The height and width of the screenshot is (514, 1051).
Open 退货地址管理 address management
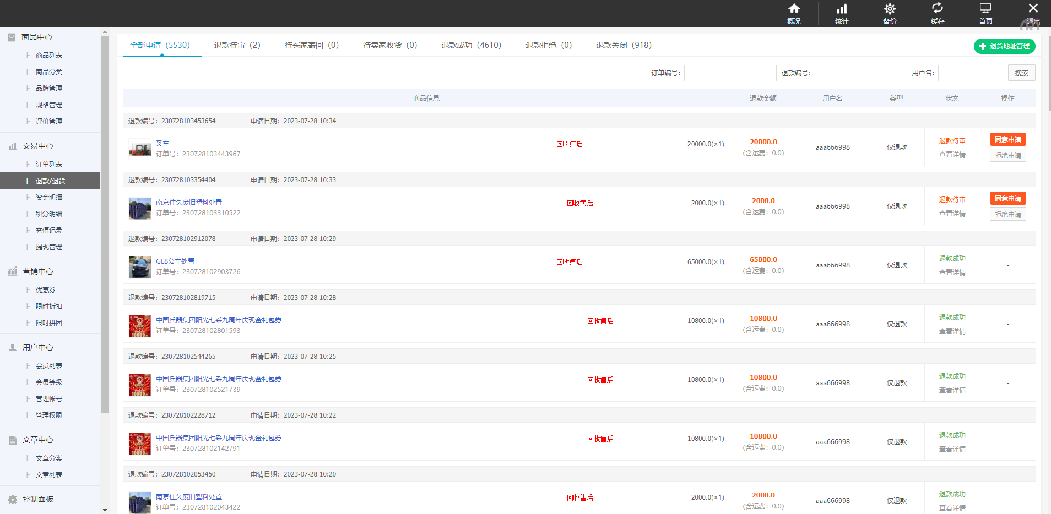pos(1004,46)
